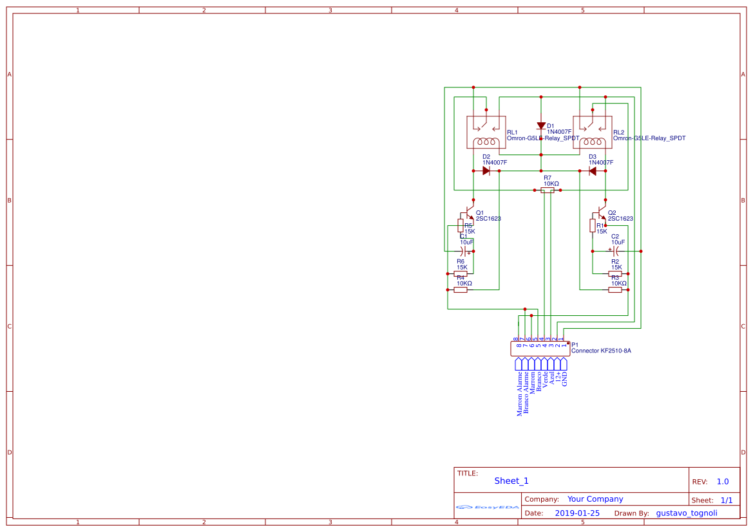Image resolution: width=753 pixels, height=532 pixels.
Task: Click the REV 1.0 value
Action: [x=722, y=481]
